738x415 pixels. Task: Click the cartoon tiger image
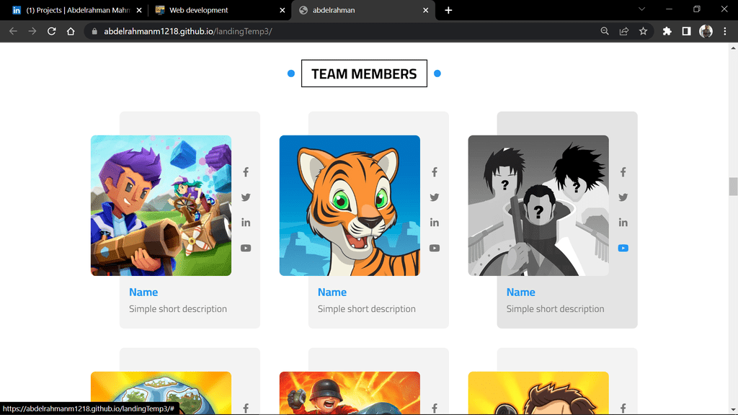[x=350, y=205]
